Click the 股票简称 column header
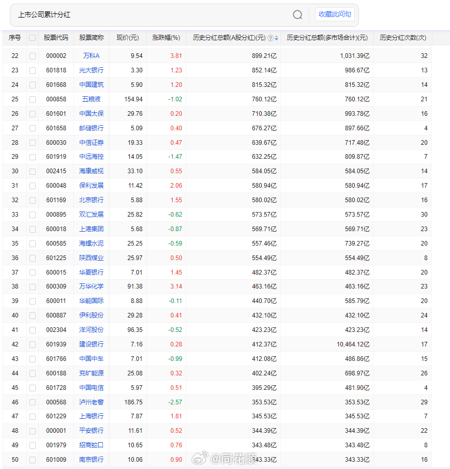The image size is (450, 469). pos(91,38)
